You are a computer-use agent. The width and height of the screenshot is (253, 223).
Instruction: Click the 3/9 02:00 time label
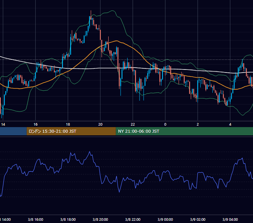(x=198, y=219)
